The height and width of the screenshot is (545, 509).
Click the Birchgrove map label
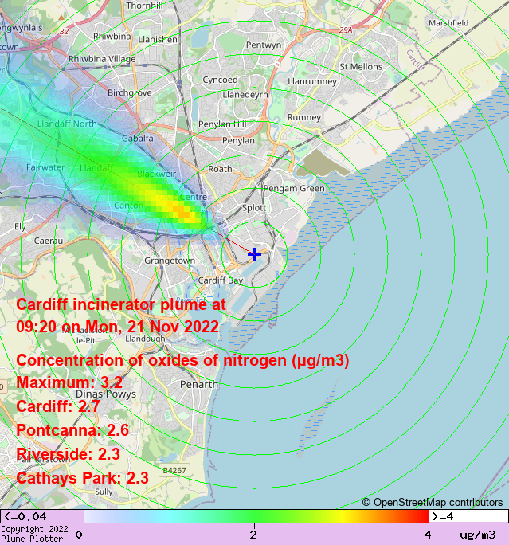[130, 92]
